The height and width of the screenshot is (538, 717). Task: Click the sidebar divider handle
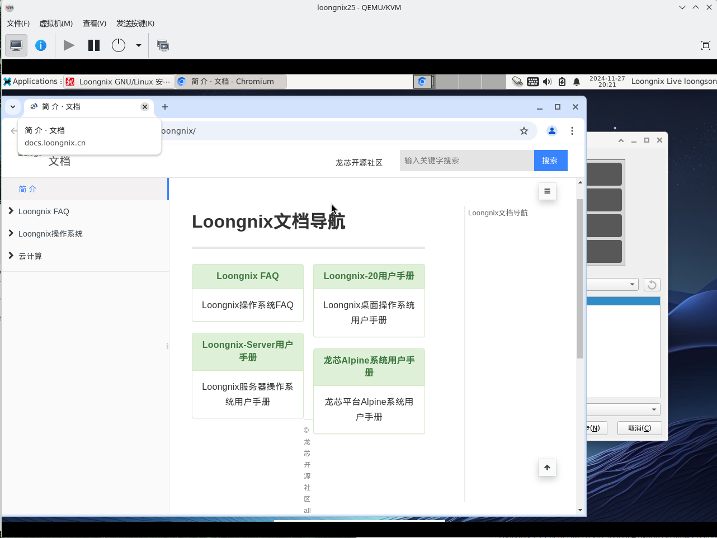(167, 346)
